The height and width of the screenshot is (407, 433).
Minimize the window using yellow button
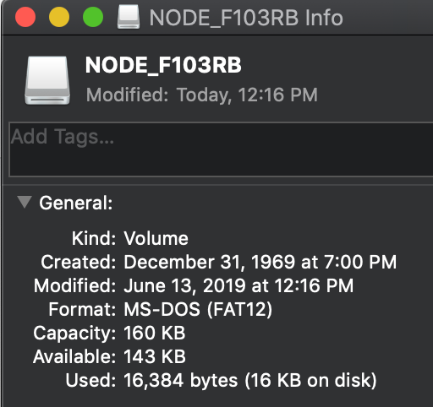59,17
